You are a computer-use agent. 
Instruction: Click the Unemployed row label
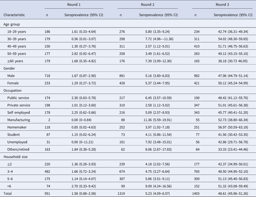(x=17, y=142)
